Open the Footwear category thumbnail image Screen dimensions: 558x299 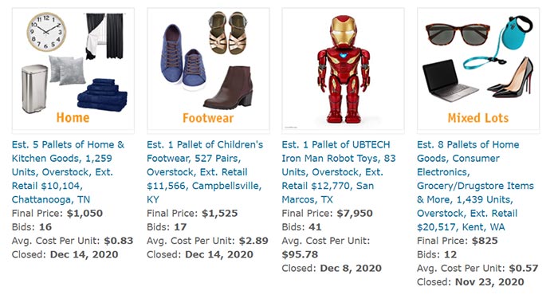(208, 69)
